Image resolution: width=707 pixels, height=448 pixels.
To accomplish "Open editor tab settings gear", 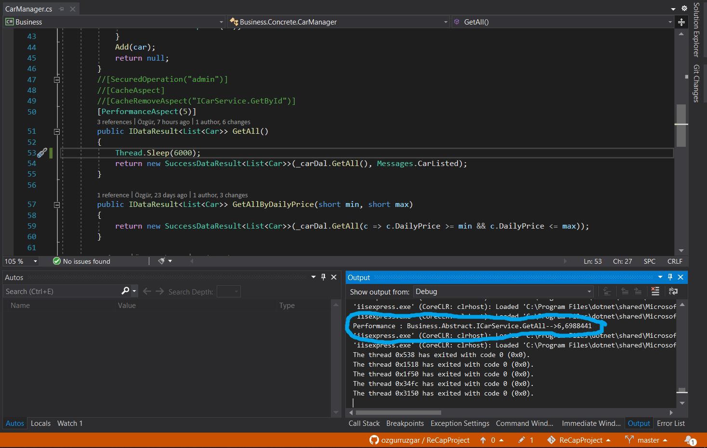I will 684,9.
